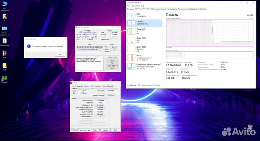The height and width of the screenshot is (141, 260).
Task: Click the CAS# Latency (CL) value in CPU-Z
Action: [x=100, y=105]
